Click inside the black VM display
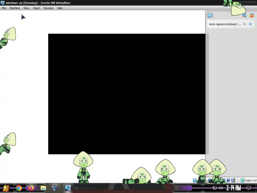 (x=126, y=94)
